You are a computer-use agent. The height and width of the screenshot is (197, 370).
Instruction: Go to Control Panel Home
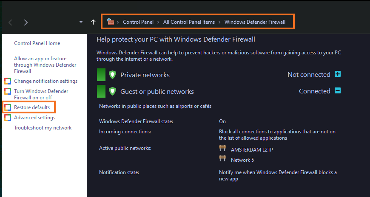pos(37,43)
